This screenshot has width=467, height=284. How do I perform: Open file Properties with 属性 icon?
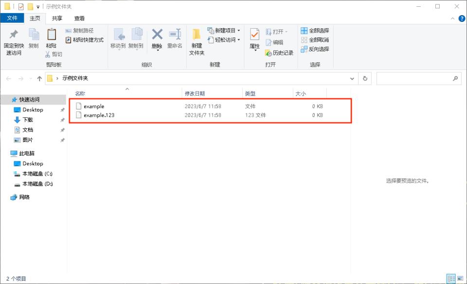point(255,39)
